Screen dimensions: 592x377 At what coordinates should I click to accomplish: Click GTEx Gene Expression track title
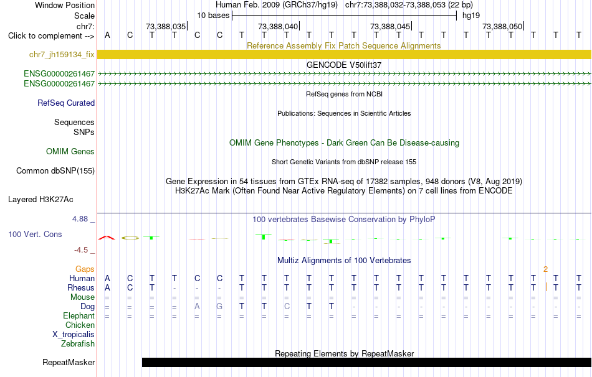pyautogui.click(x=344, y=181)
